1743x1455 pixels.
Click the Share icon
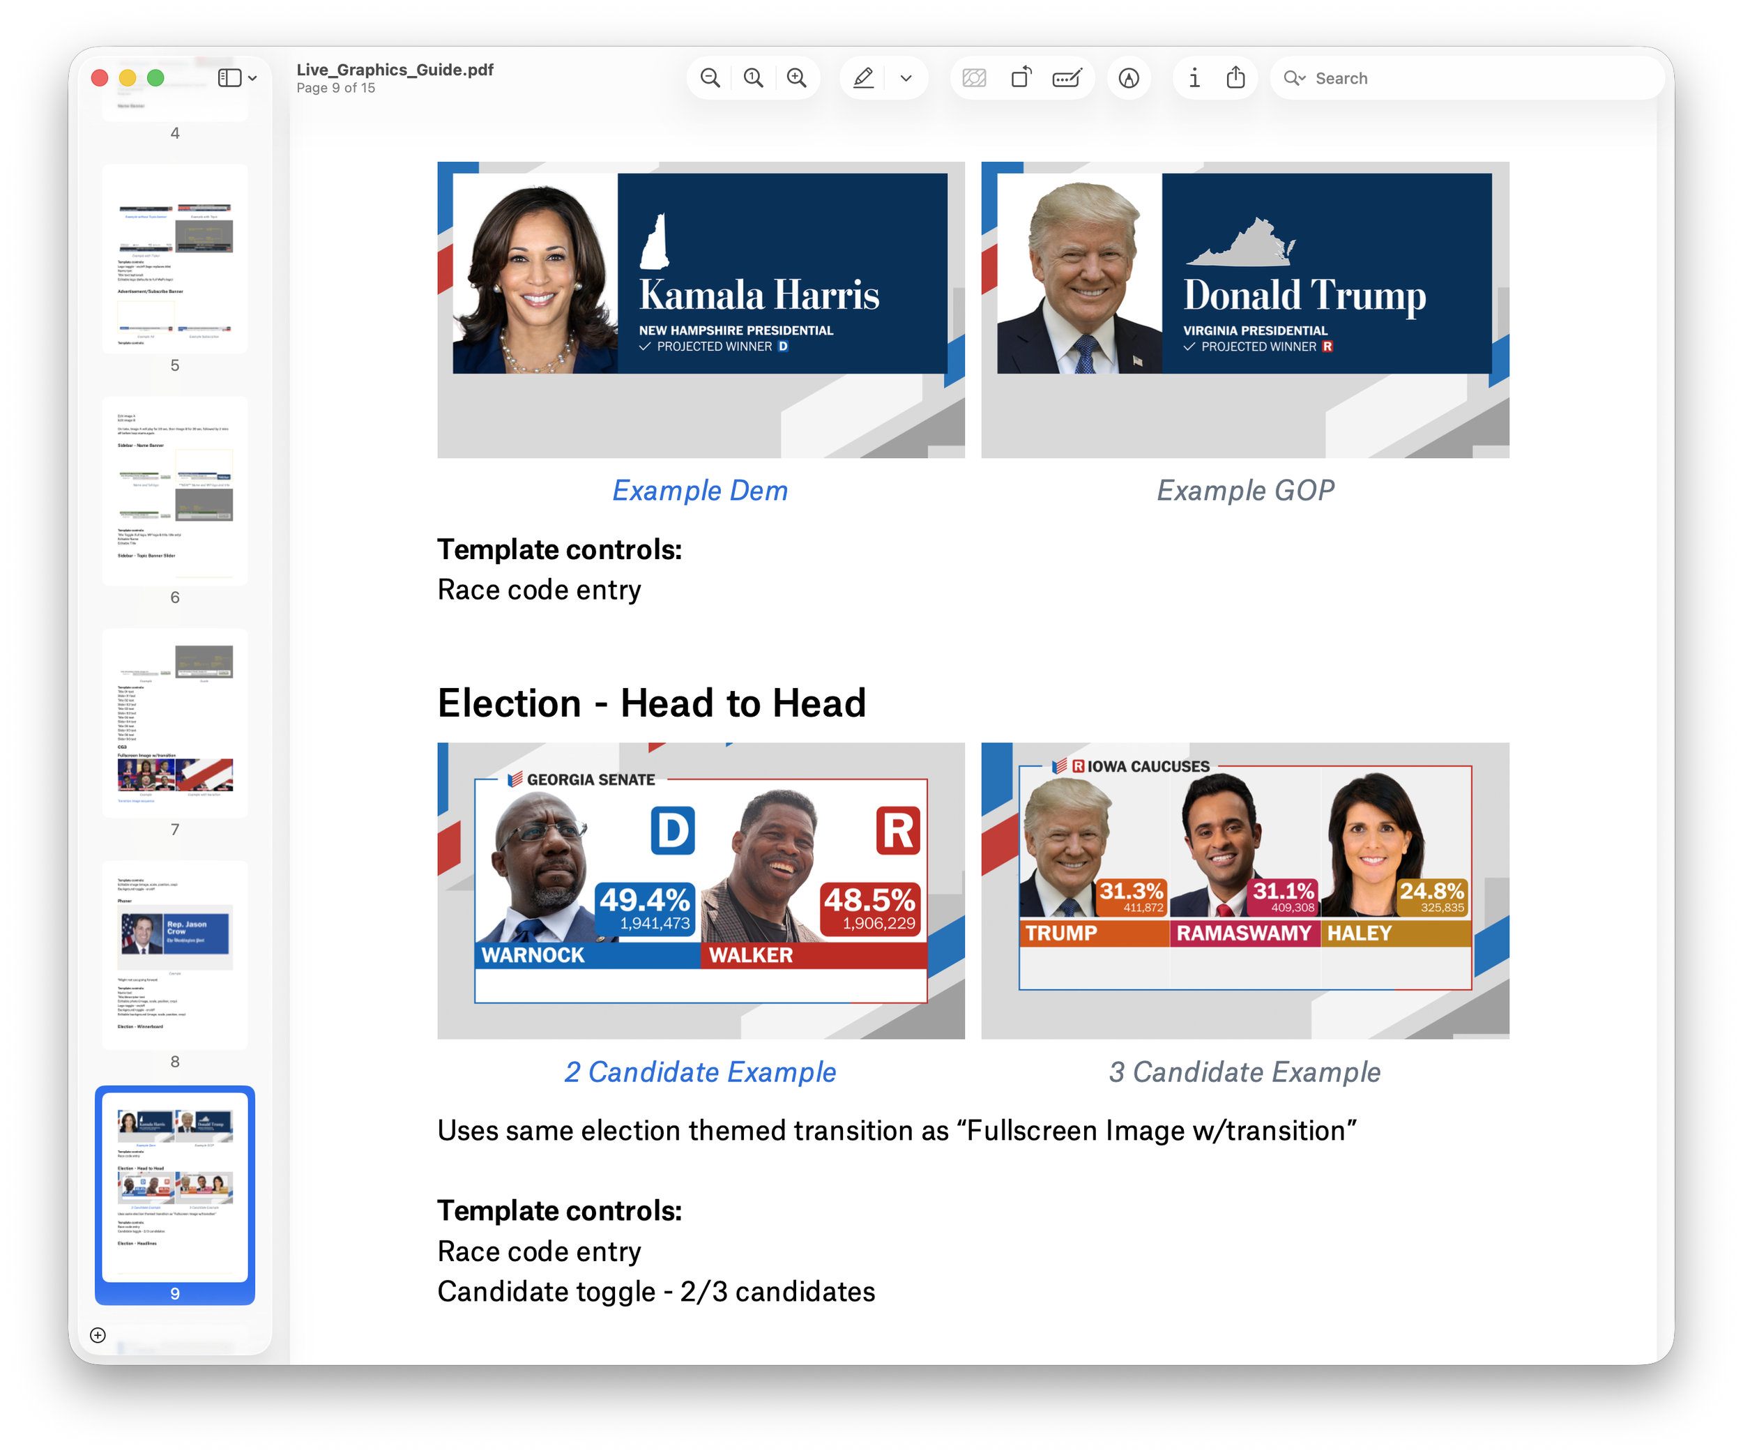(x=1236, y=78)
